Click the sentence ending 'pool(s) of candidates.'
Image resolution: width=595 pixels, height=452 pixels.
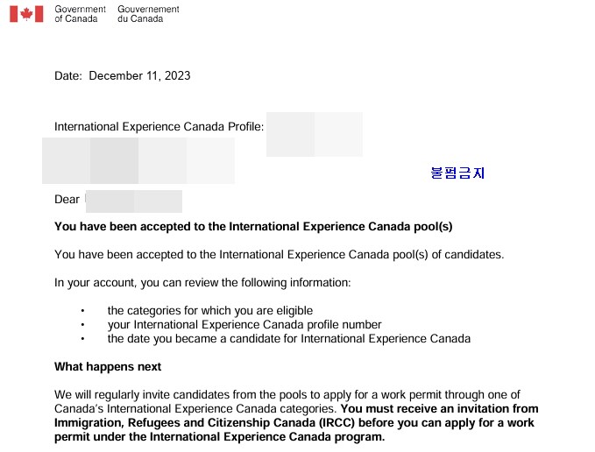click(280, 254)
